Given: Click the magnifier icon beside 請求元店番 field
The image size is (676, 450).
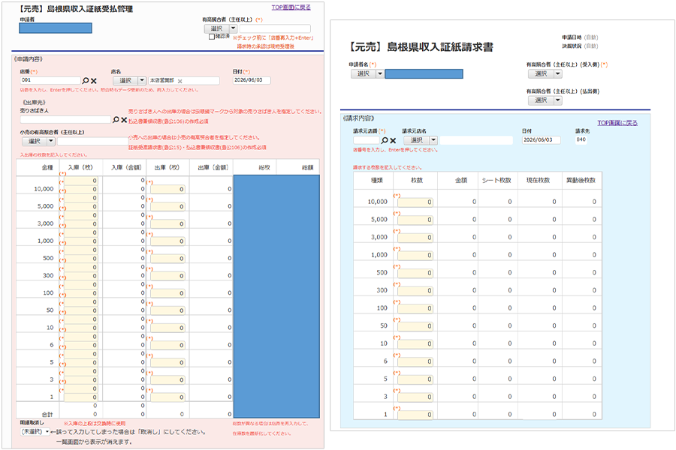Looking at the screenshot, I should coord(385,140).
